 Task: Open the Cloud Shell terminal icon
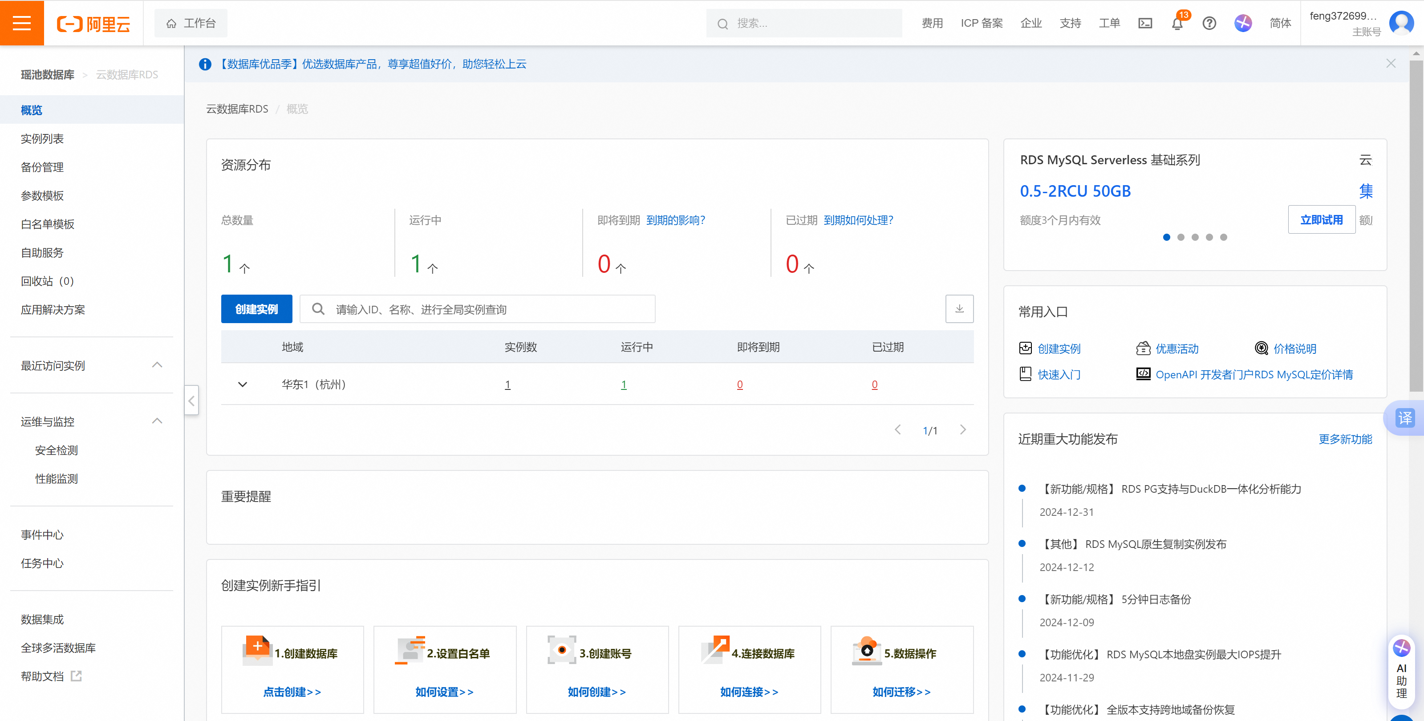[x=1145, y=23]
